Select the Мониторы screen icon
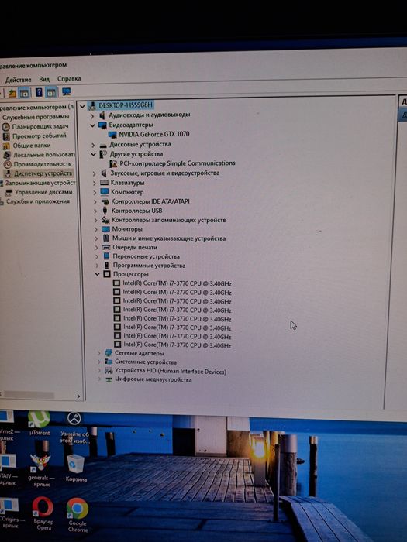Viewport: 407px width, 542px height. [x=105, y=229]
